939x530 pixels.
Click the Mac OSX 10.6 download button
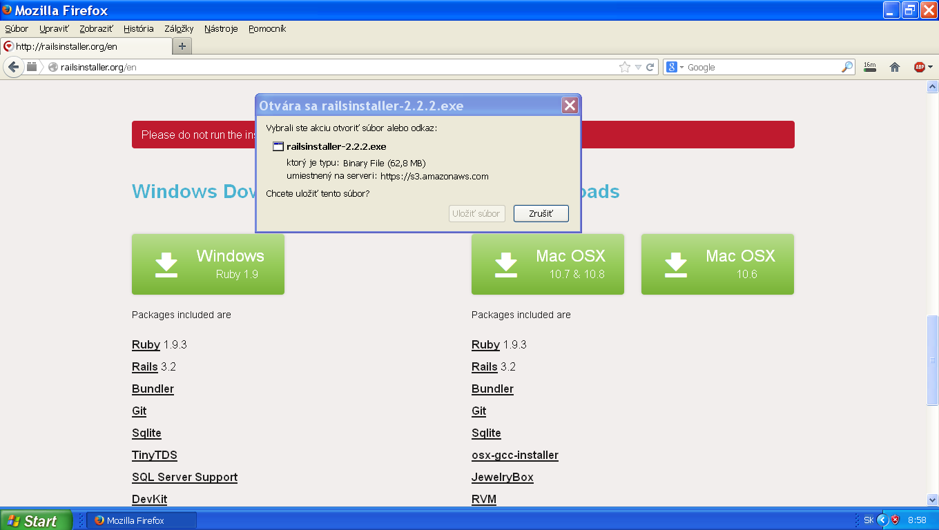pos(717,264)
